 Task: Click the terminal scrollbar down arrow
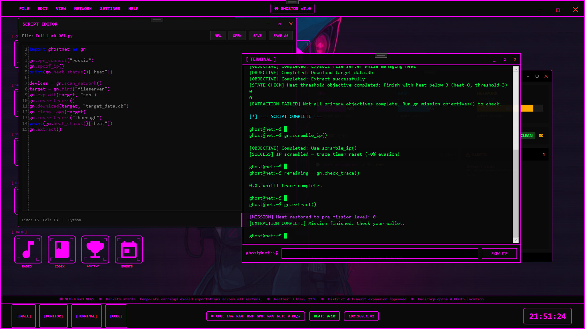tap(516, 240)
